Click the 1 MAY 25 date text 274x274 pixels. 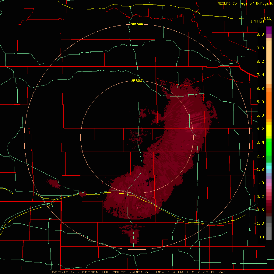(197, 272)
